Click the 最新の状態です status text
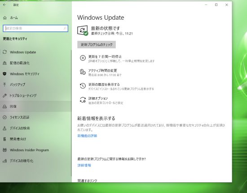This screenshot has height=193, width=247. click(106, 28)
